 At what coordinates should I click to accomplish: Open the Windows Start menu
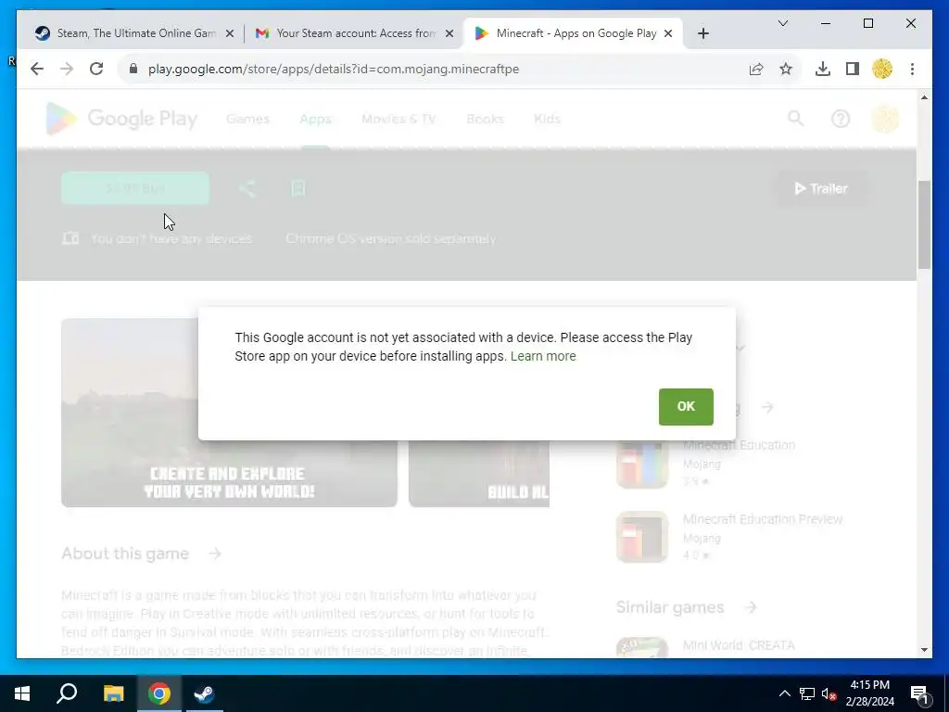pos(22,693)
